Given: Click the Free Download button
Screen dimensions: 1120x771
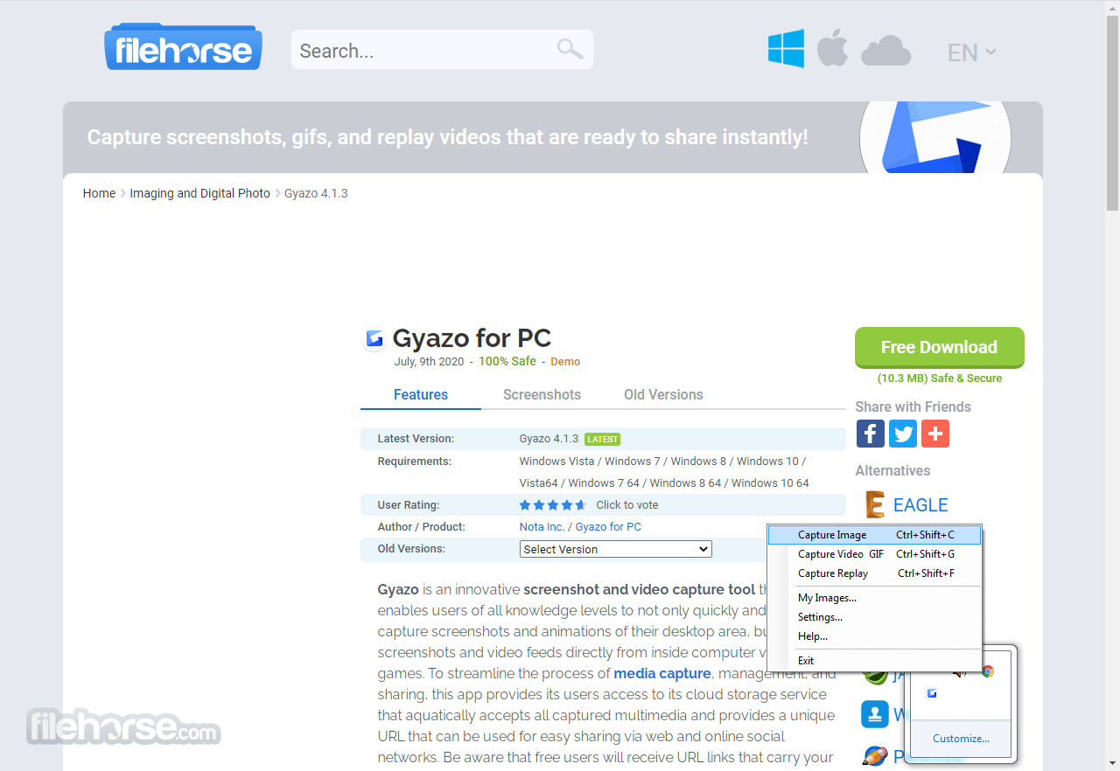Looking at the screenshot, I should [940, 347].
